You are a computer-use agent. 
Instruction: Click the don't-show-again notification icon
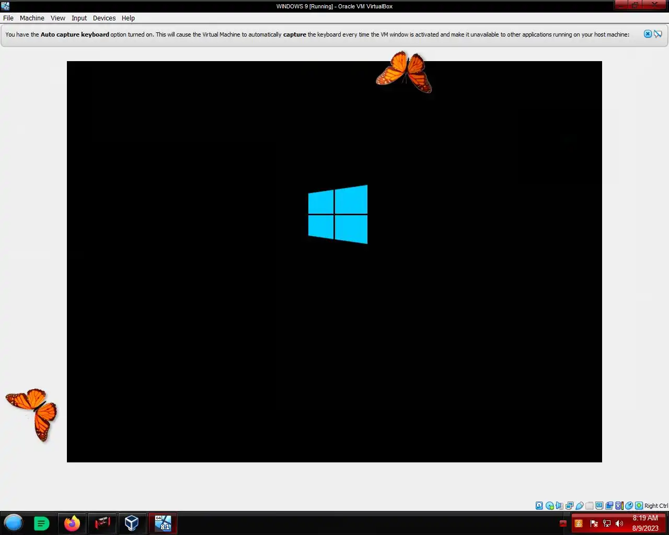click(658, 34)
